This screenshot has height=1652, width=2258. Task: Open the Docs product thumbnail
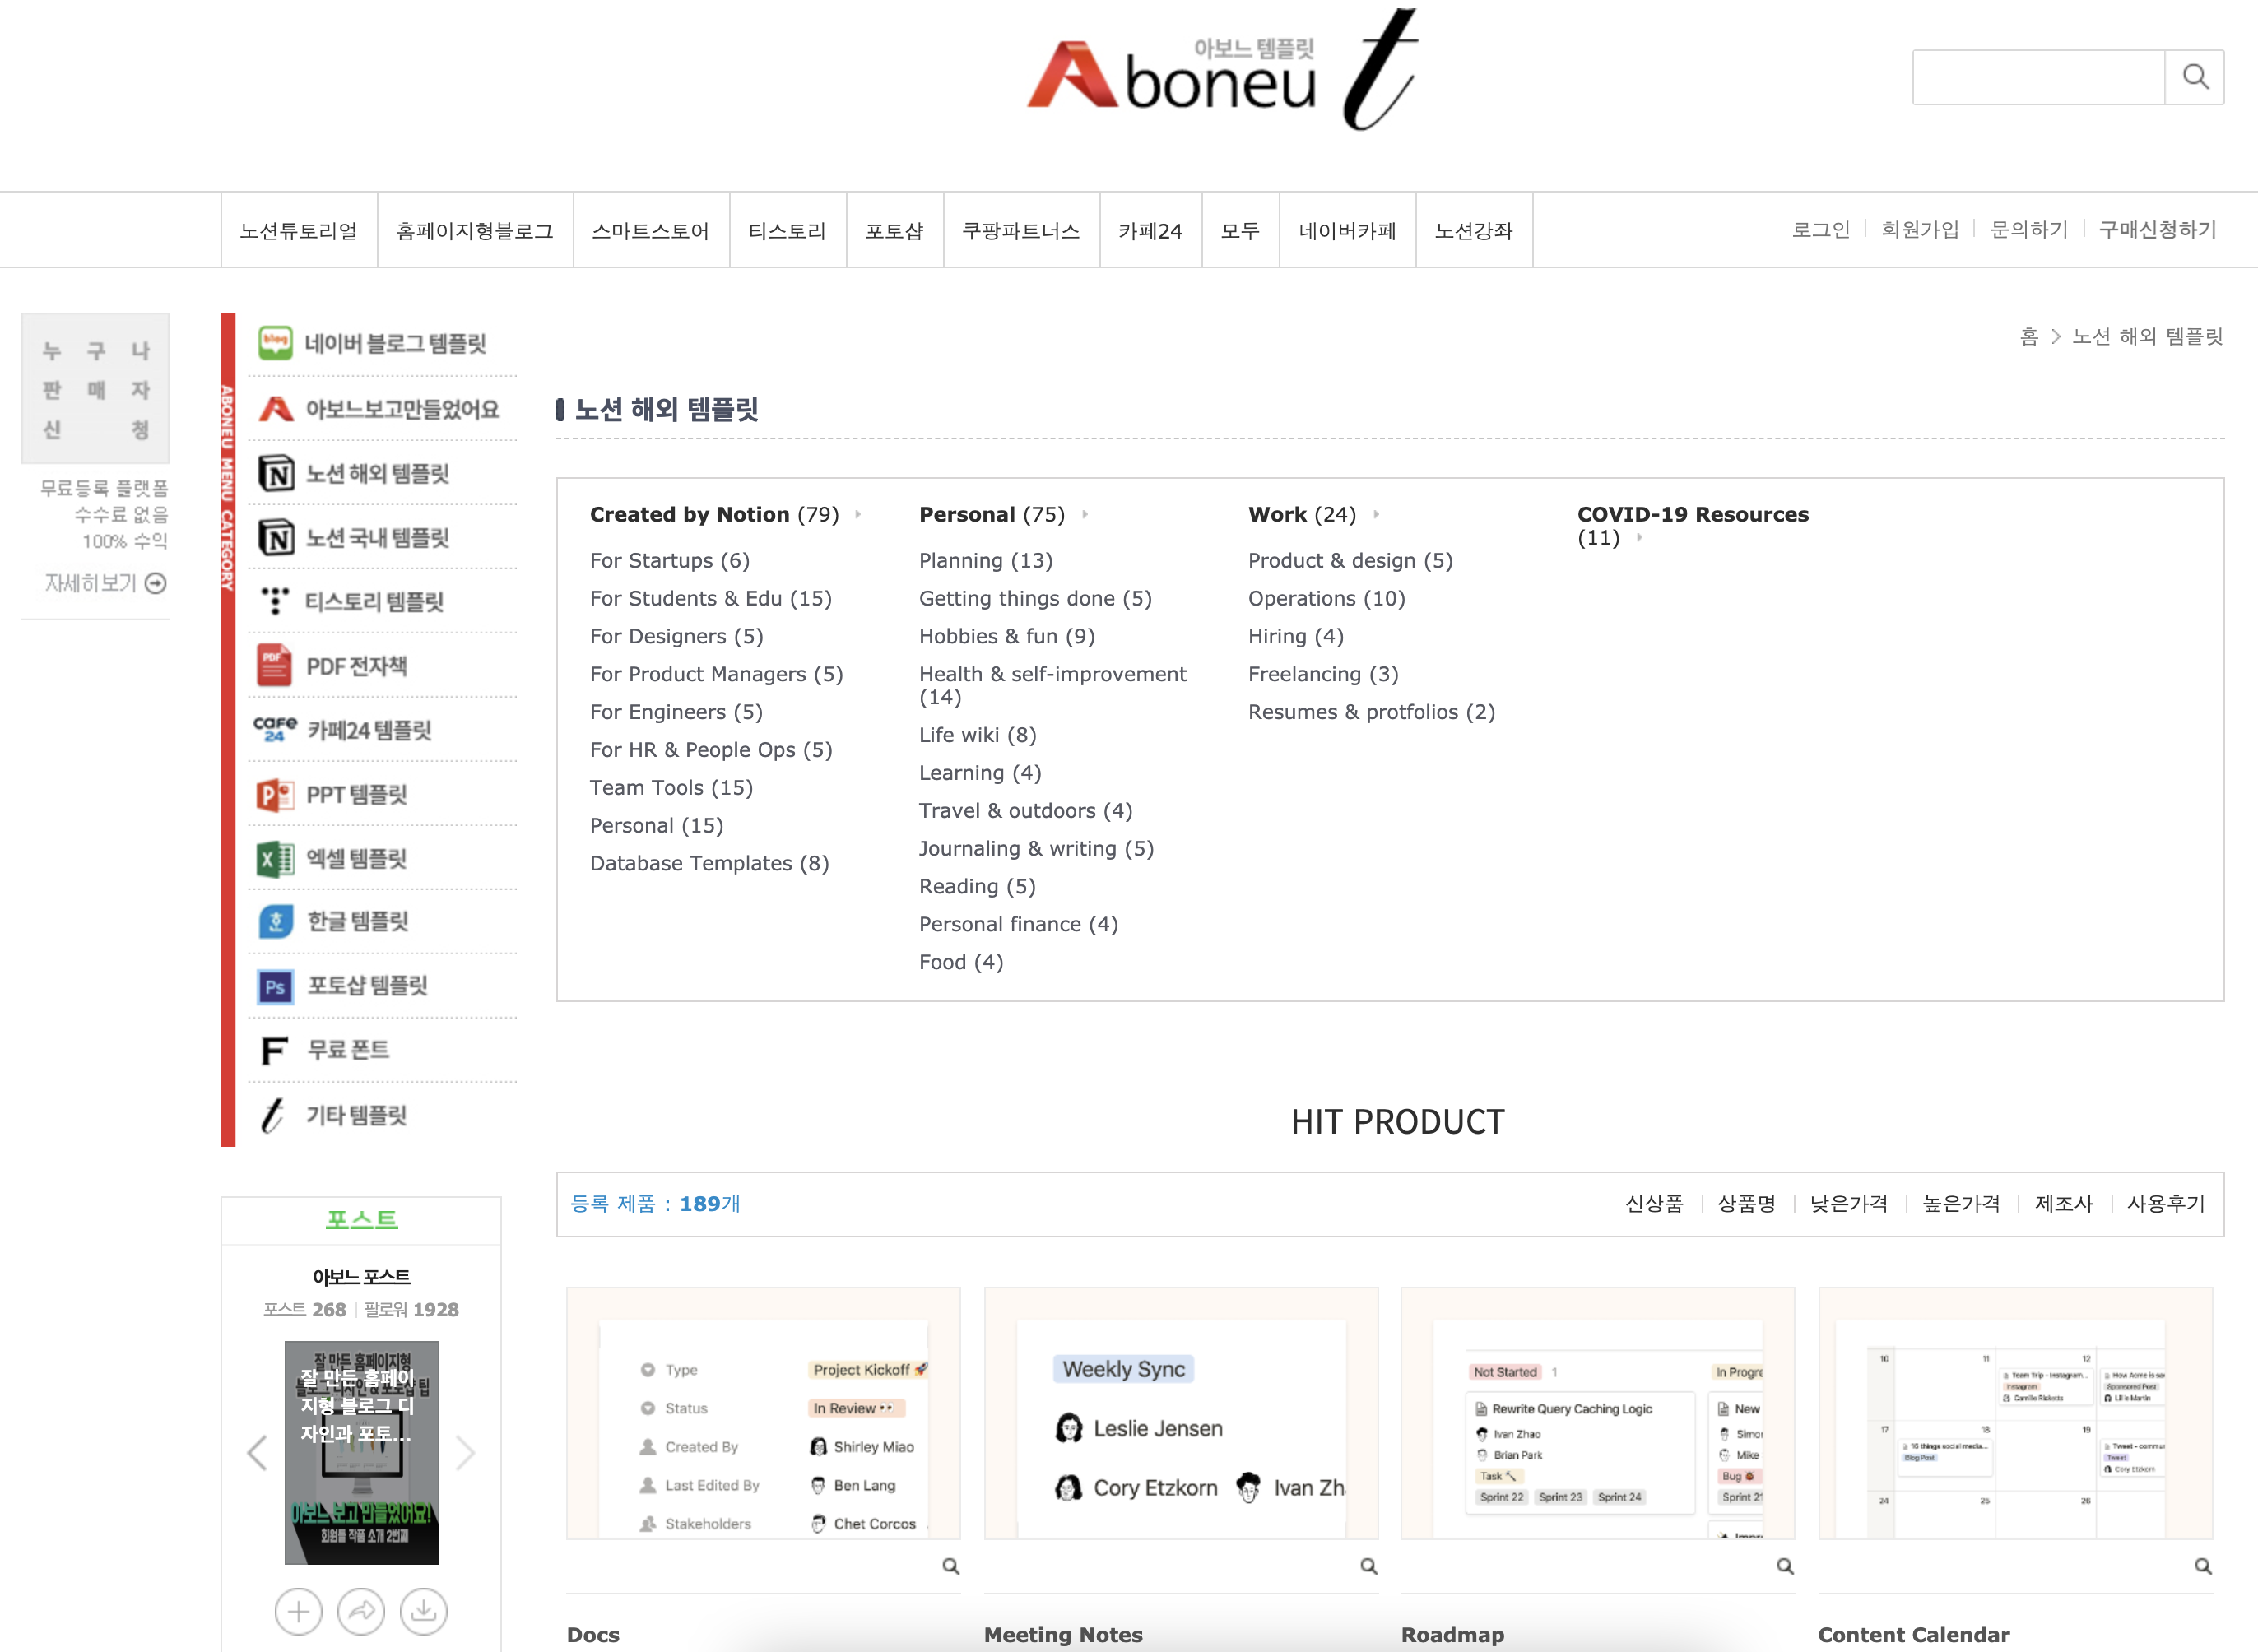[763, 1413]
